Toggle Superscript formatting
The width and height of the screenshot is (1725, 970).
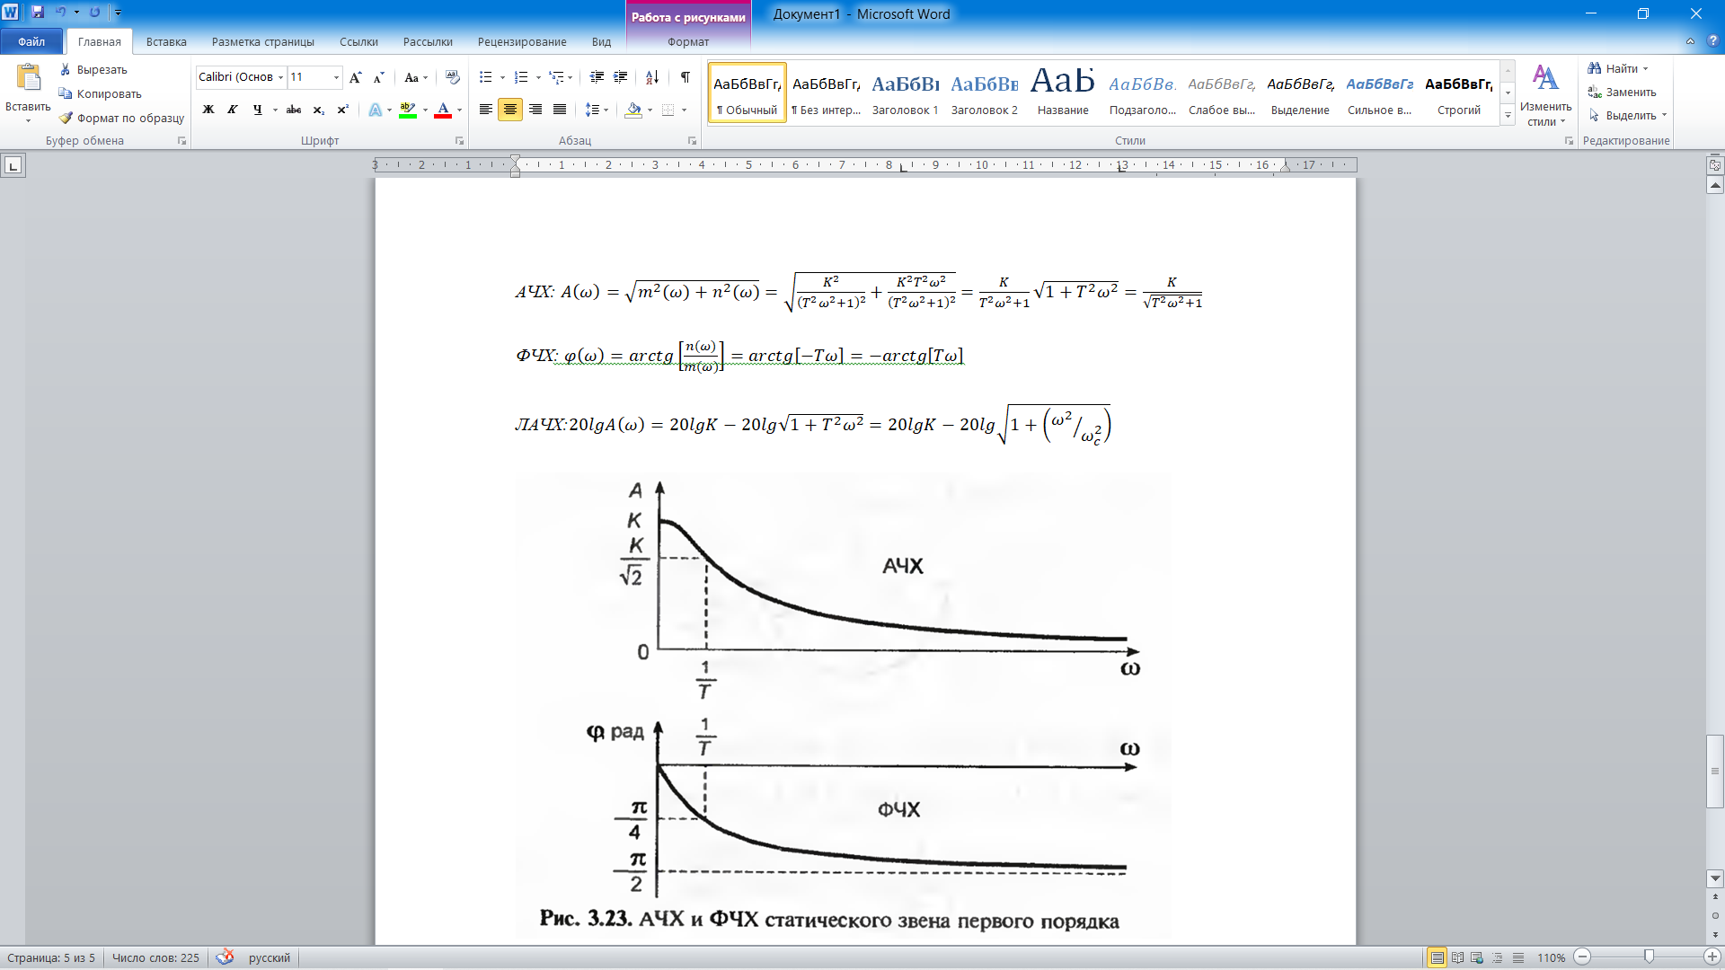[x=342, y=110]
